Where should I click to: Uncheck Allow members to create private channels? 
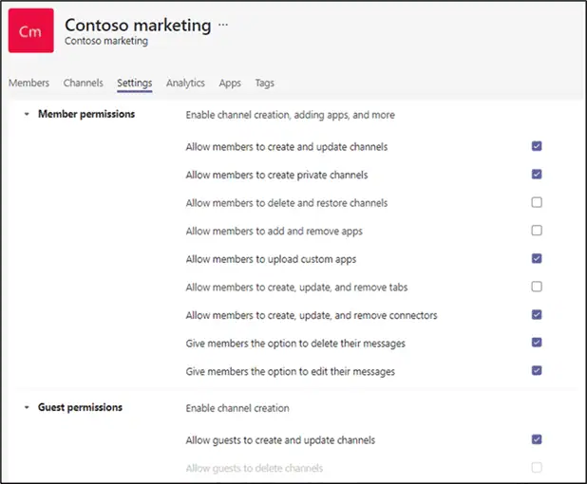(x=537, y=174)
